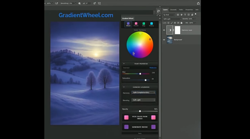Click the Hue slider handle
The width and height of the screenshot is (250, 139).
coord(140,74)
